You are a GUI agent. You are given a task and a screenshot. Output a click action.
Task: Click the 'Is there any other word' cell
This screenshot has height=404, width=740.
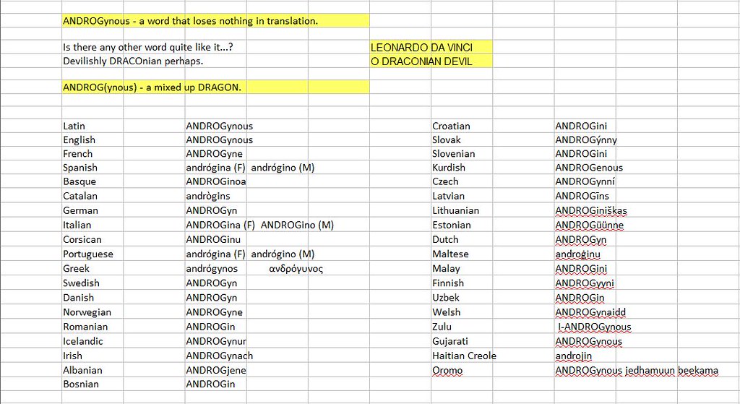(148, 48)
